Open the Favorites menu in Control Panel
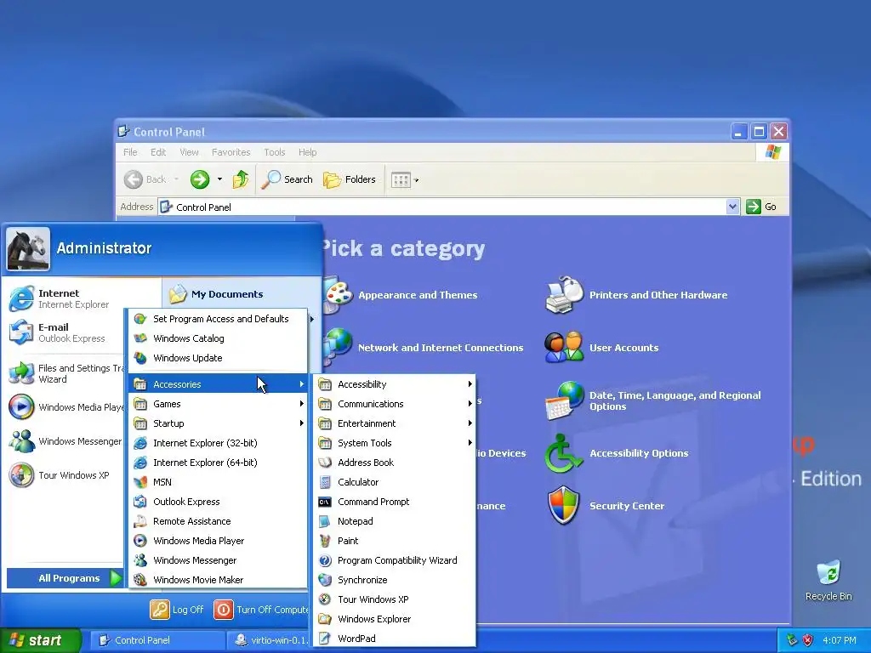Viewport: 871px width, 653px height. (x=231, y=152)
